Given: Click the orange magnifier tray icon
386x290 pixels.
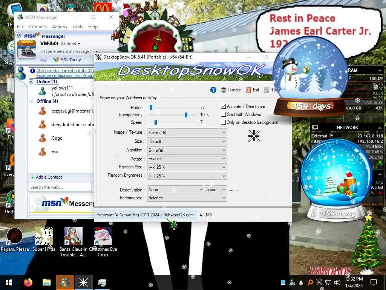Looking at the screenshot, I should tap(310, 282).
